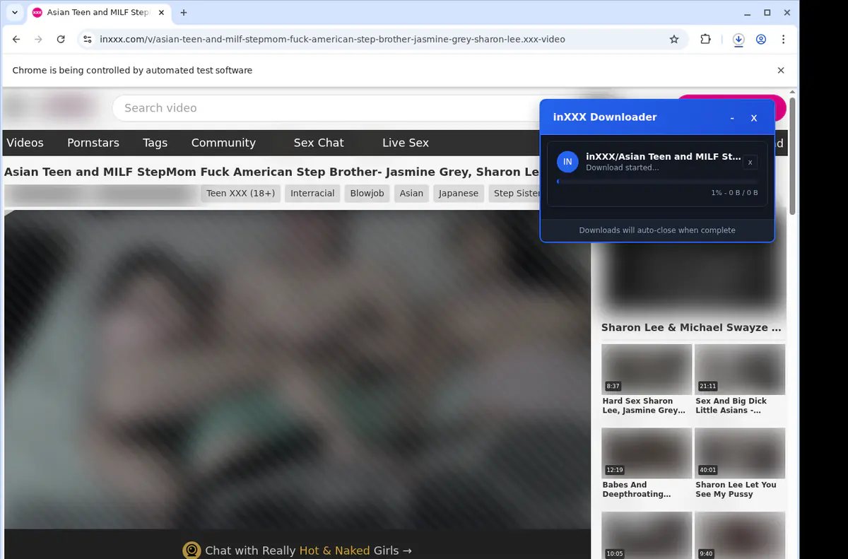Click the forward navigation arrow
Image resolution: width=848 pixels, height=559 pixels.
[x=38, y=40]
